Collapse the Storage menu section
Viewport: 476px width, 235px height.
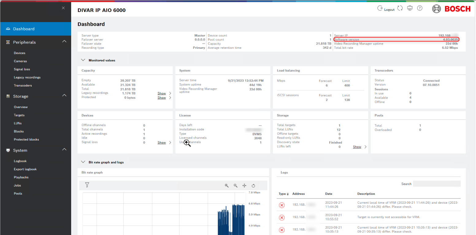(64, 95)
